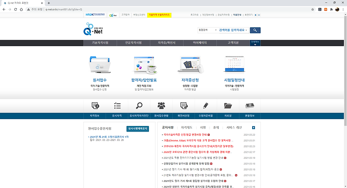
Task: Switch to the 공지사항 tab
Action: 168,127
